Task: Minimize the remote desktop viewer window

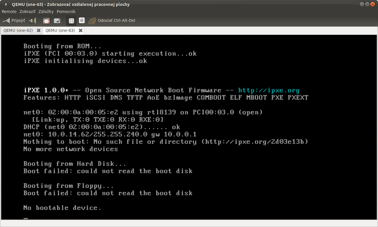Action: tap(362, 4)
